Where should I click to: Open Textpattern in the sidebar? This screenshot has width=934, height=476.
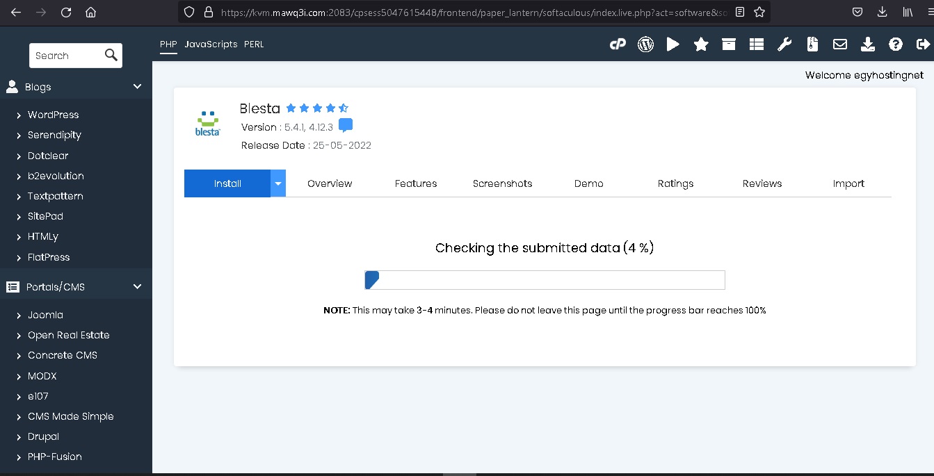point(56,196)
